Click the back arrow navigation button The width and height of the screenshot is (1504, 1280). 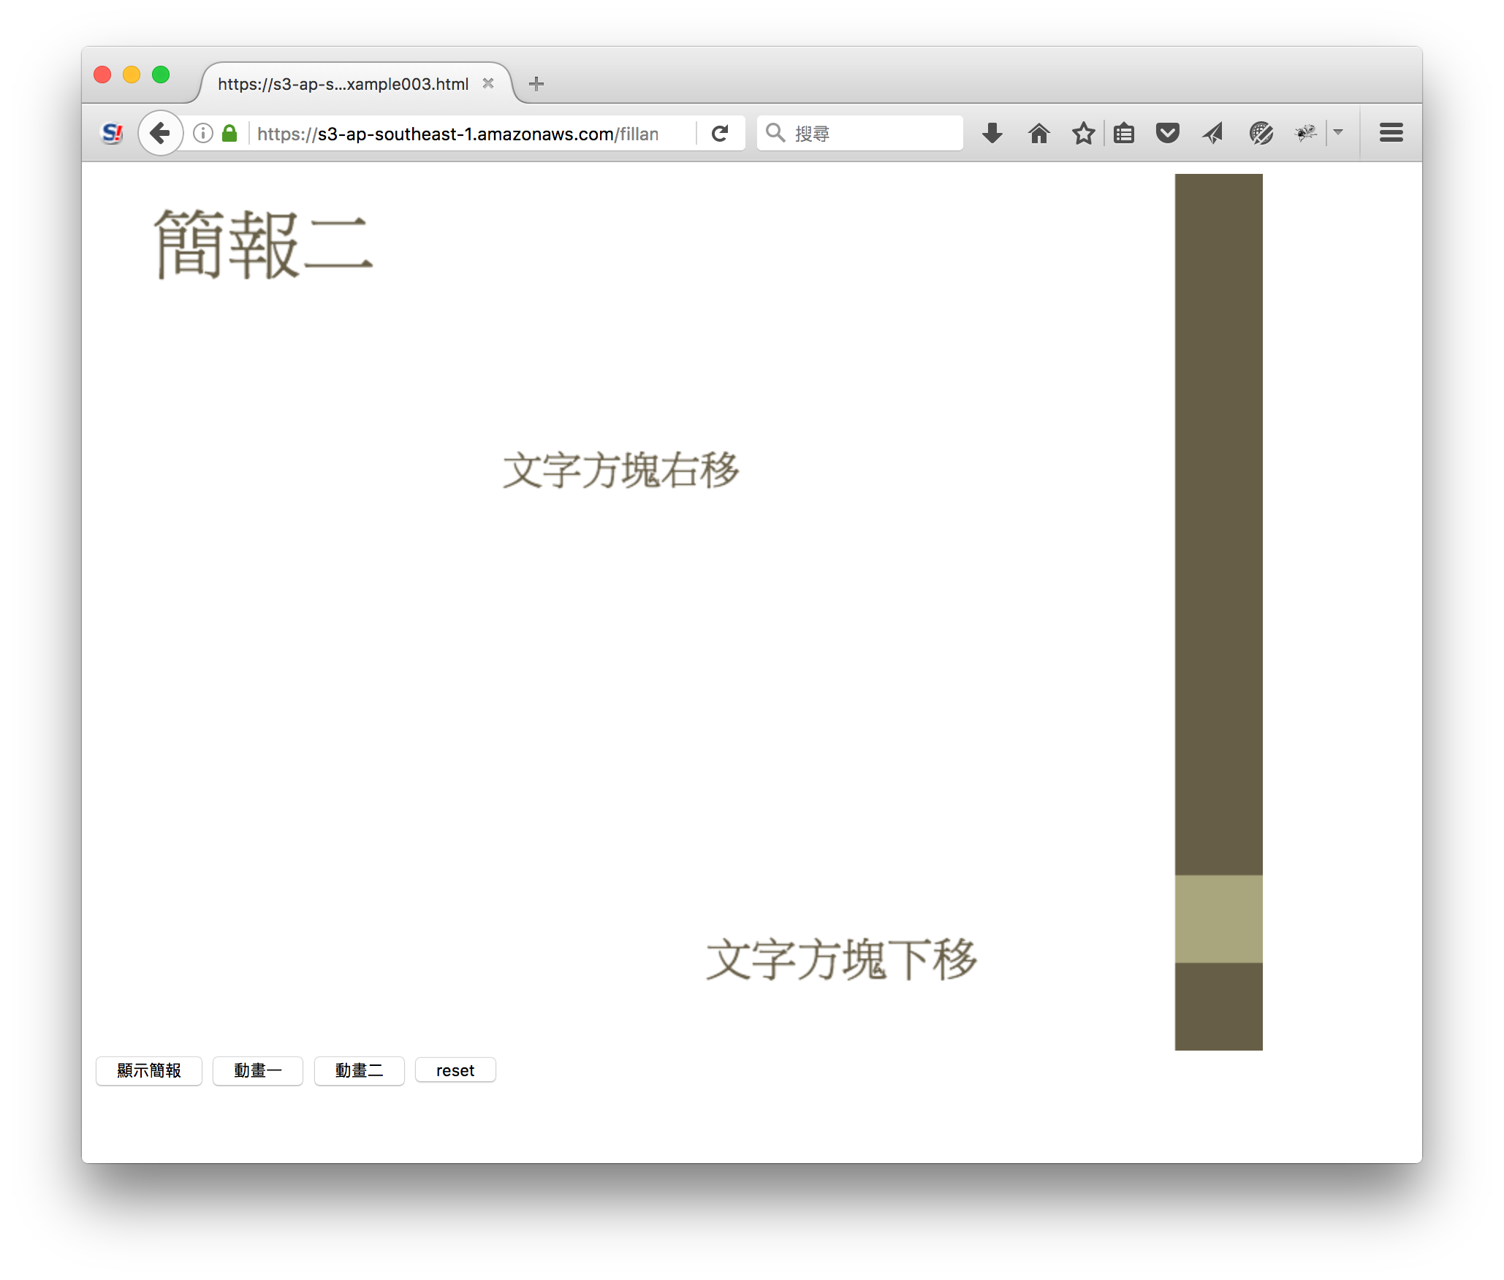(x=160, y=133)
